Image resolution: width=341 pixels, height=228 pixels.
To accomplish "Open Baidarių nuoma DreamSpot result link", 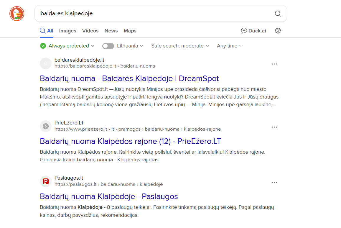I will (x=129, y=79).
